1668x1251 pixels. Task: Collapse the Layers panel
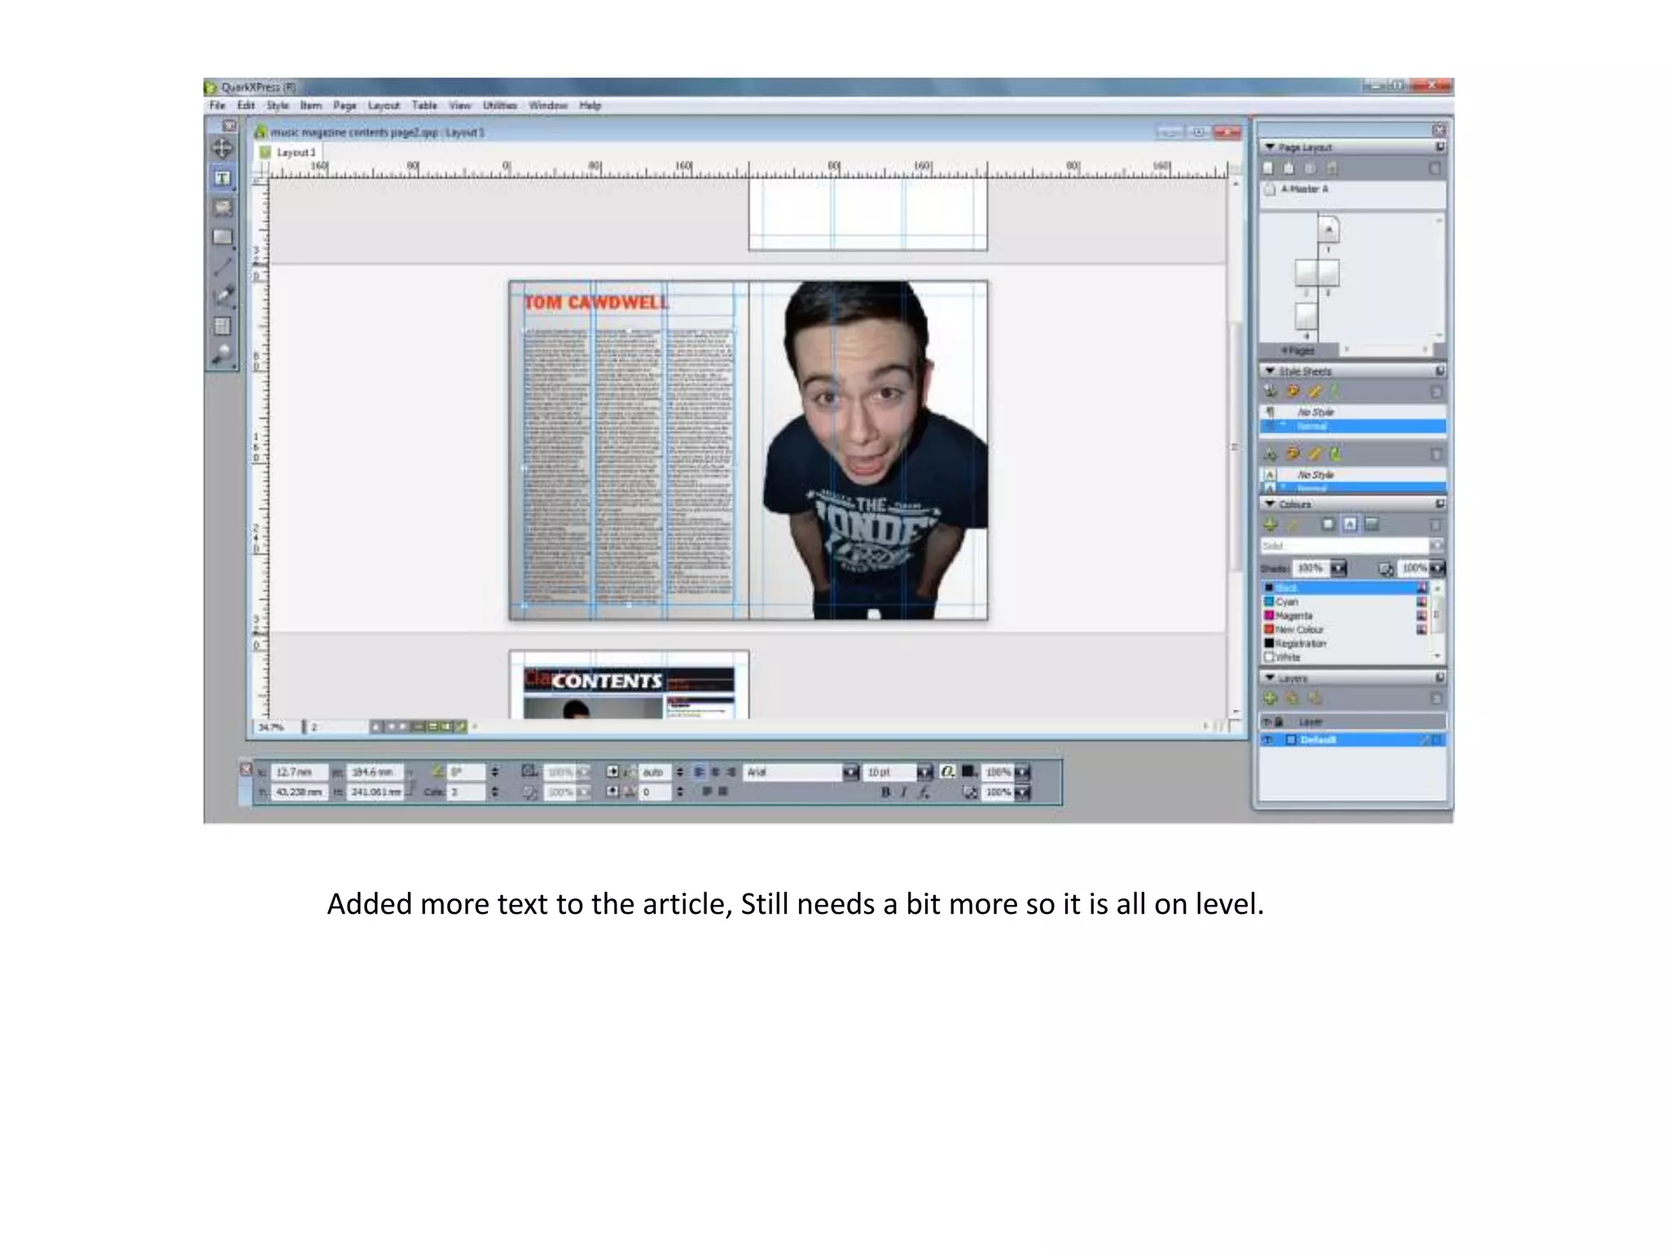pos(1270,678)
